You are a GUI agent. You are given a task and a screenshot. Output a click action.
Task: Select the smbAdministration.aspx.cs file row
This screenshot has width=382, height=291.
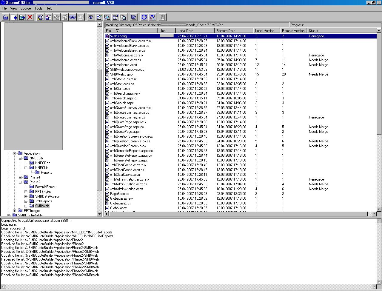pyautogui.click(x=241, y=184)
